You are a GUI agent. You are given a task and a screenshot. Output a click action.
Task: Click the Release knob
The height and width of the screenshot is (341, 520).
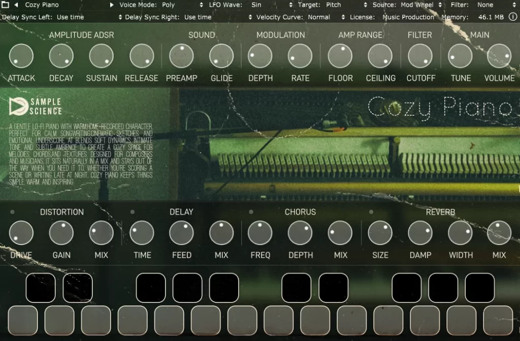coord(142,56)
